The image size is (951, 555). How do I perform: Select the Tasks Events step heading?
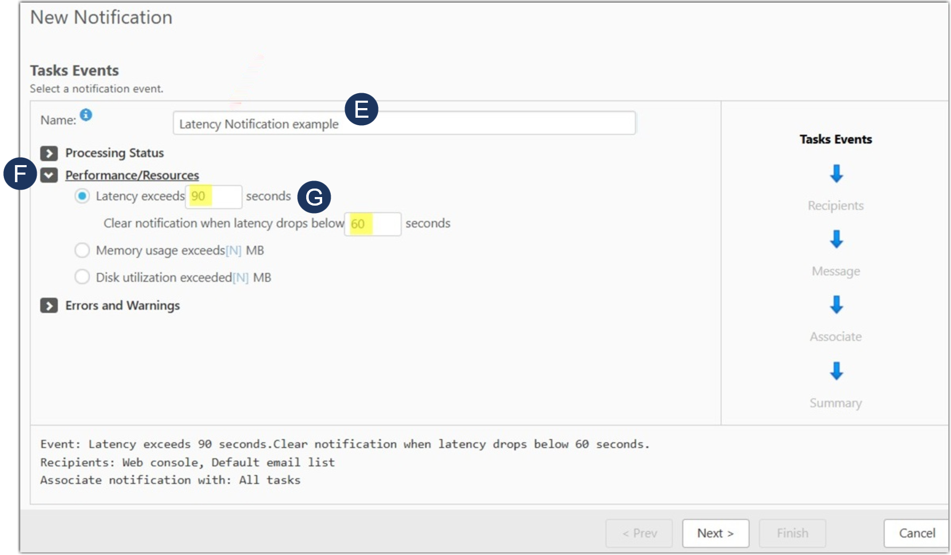point(835,140)
